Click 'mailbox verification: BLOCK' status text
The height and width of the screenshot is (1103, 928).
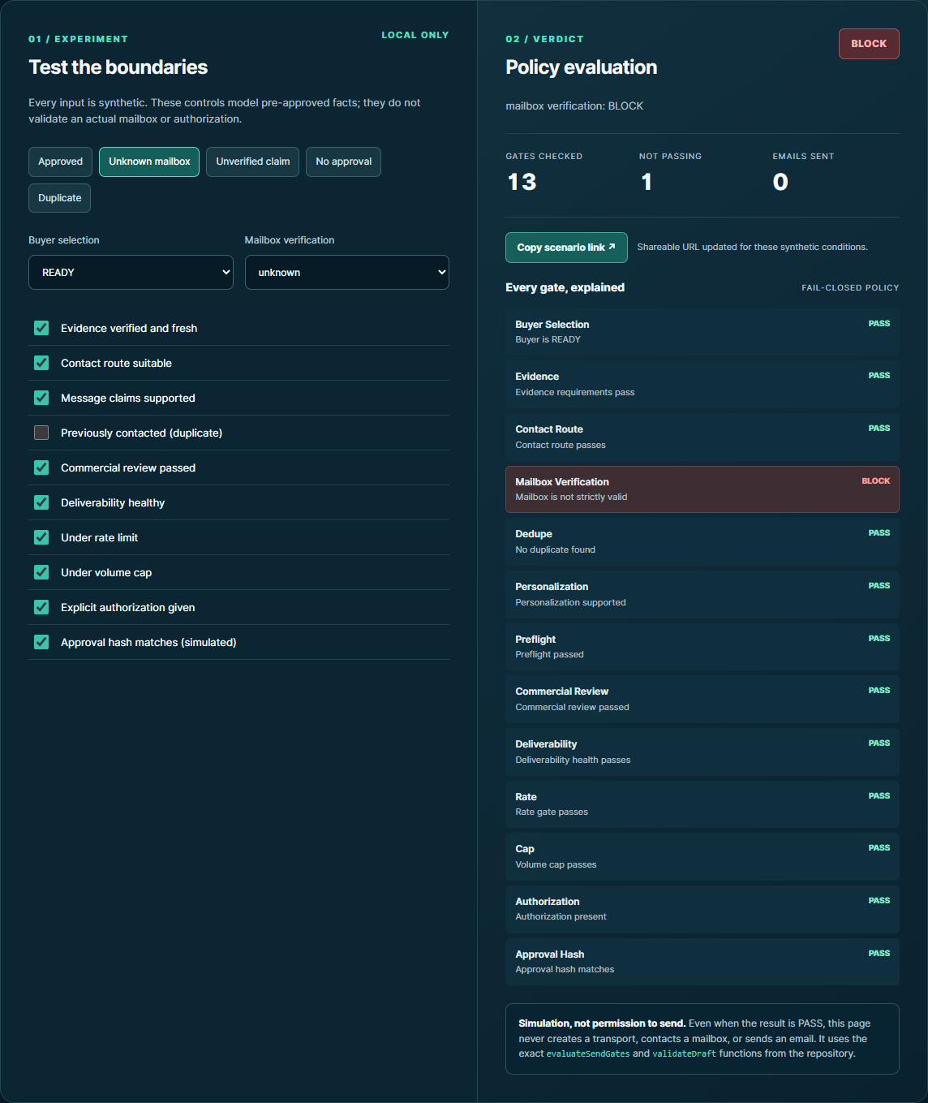[x=574, y=106]
